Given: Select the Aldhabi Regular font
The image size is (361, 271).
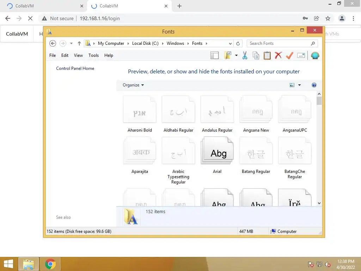Looking at the screenshot, I should pyautogui.click(x=178, y=114).
